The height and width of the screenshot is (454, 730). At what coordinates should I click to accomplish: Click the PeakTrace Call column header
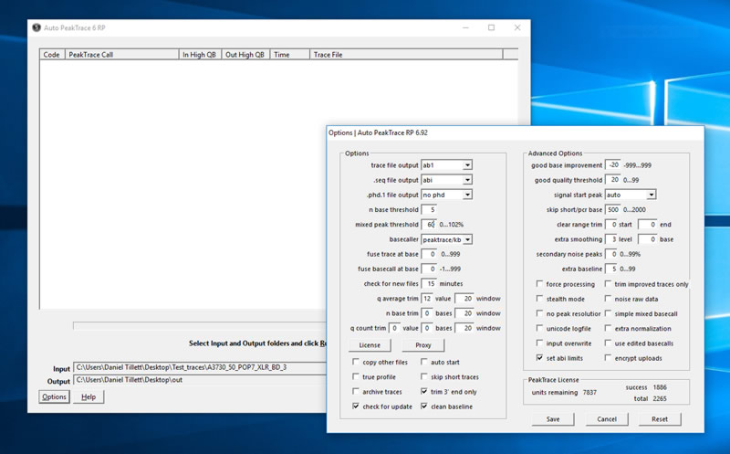[x=121, y=55]
